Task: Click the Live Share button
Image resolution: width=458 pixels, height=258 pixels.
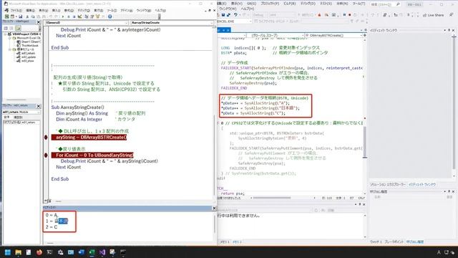Action: tap(433, 15)
